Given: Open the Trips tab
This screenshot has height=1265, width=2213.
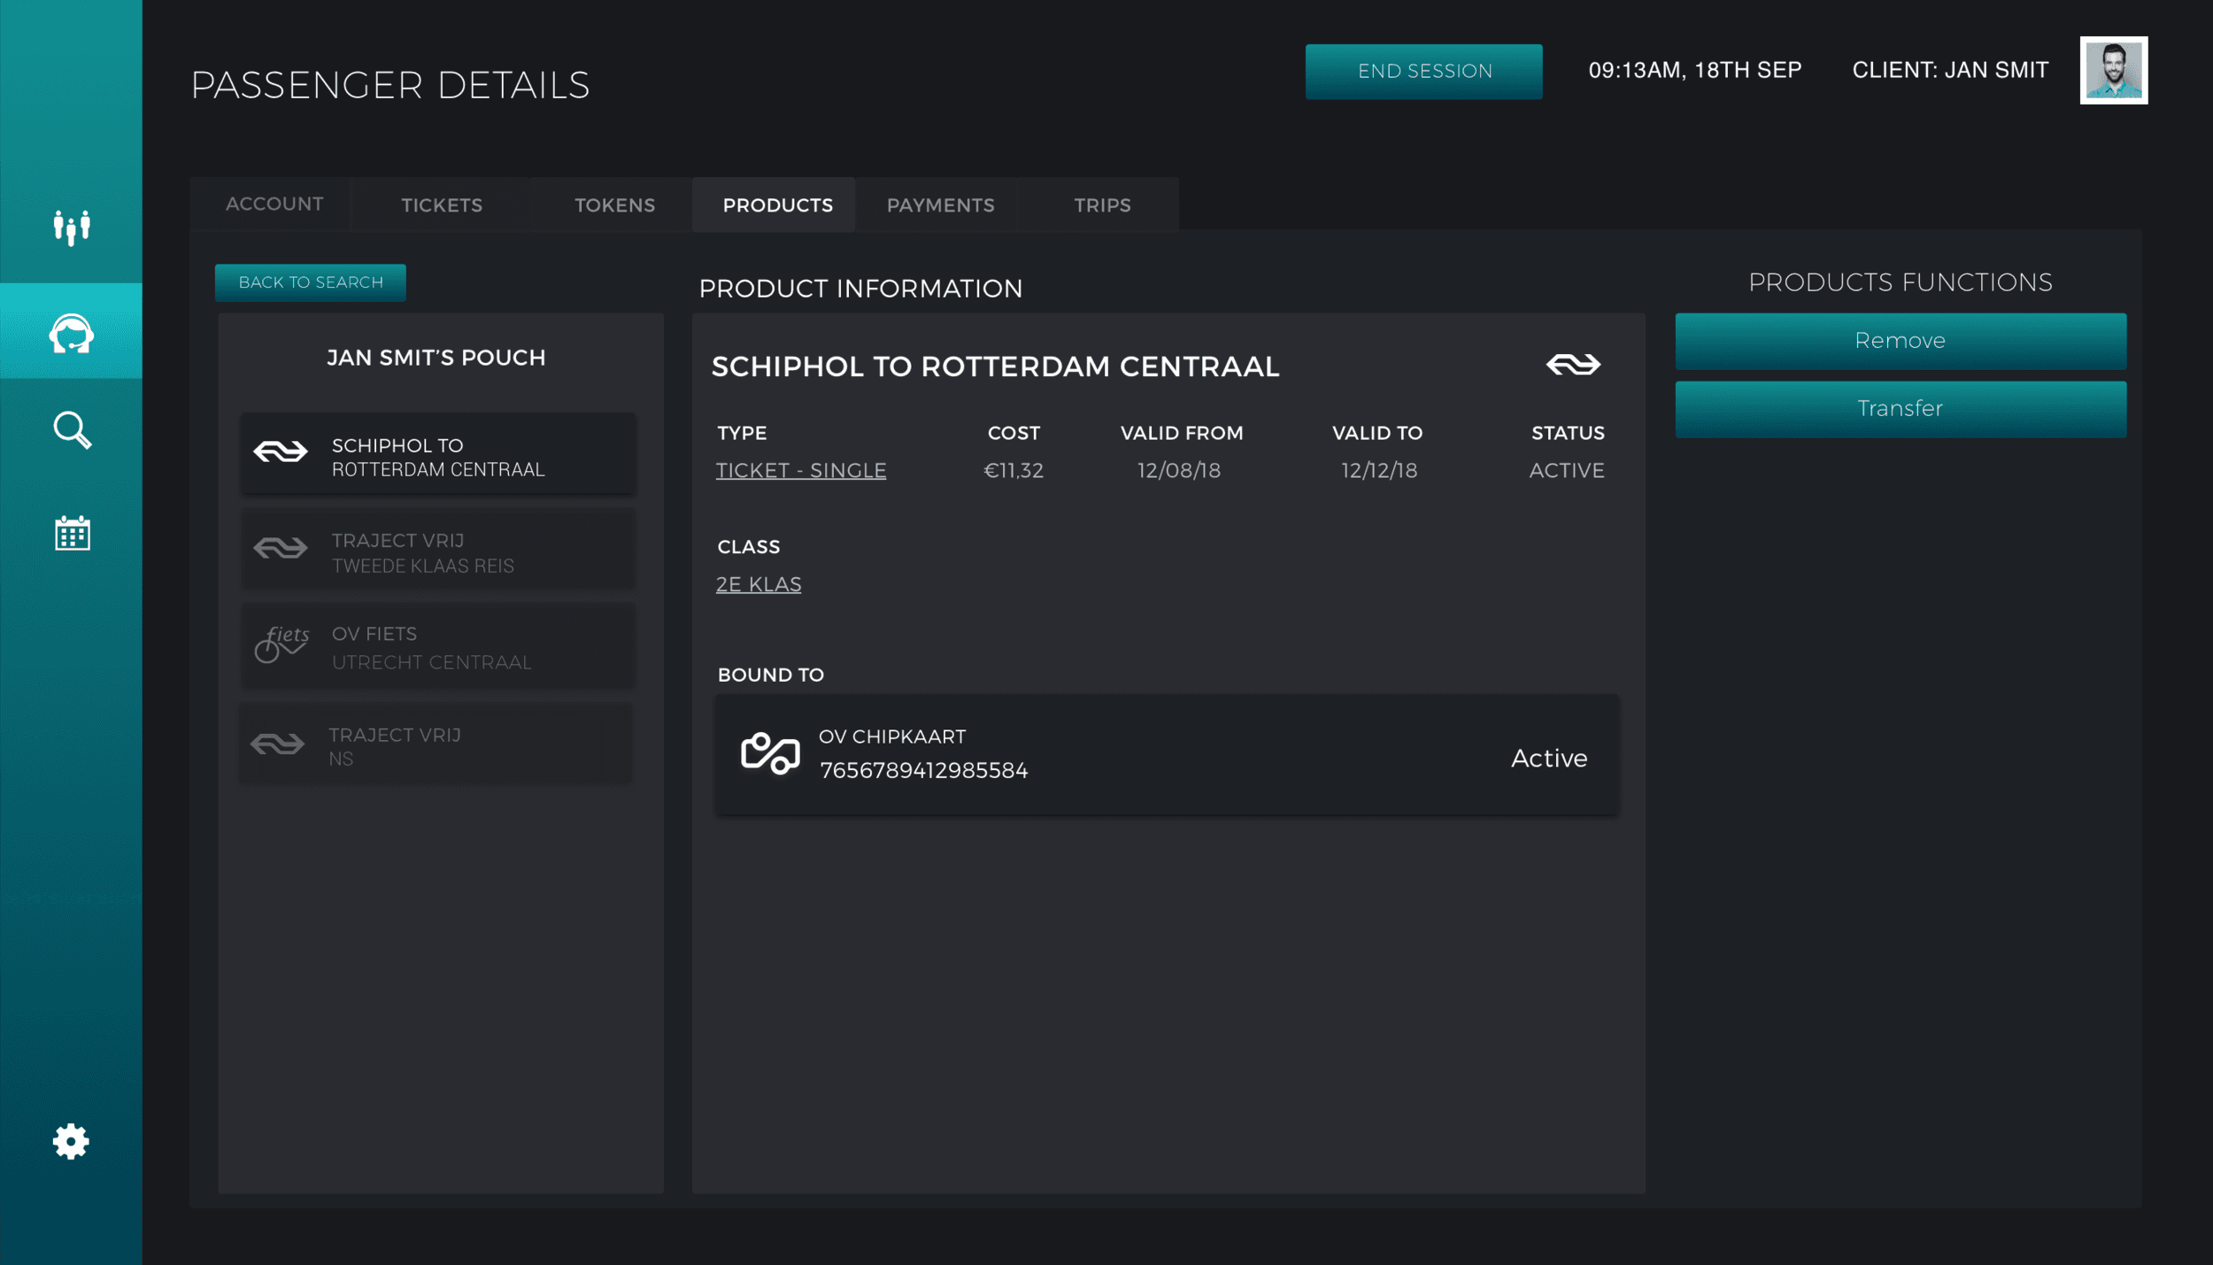Looking at the screenshot, I should tap(1102, 205).
